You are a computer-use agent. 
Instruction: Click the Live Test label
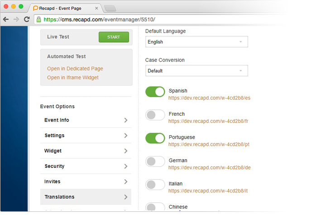click(58, 37)
